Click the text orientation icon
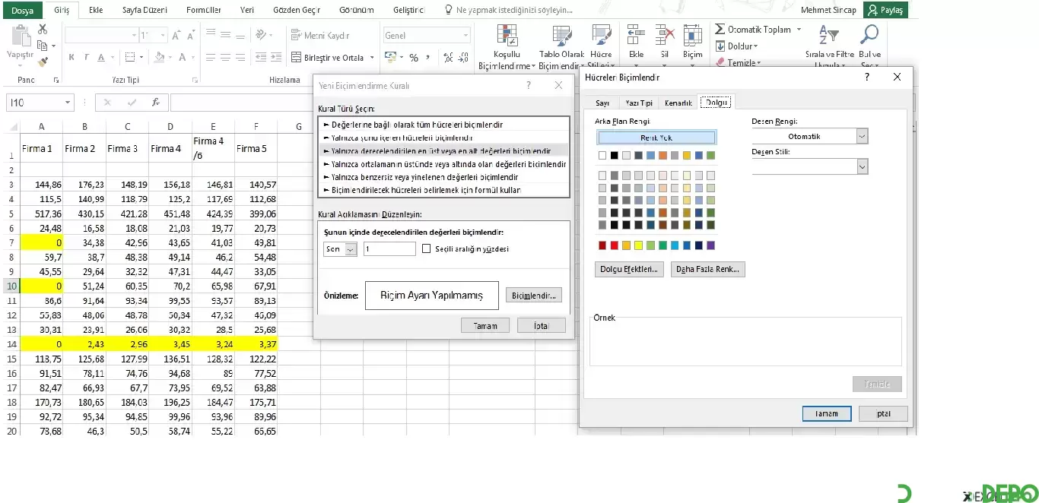1039x503 pixels. [x=262, y=36]
